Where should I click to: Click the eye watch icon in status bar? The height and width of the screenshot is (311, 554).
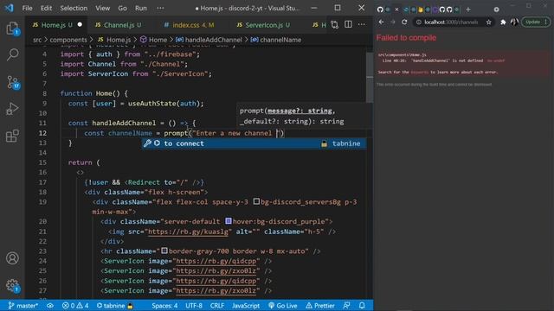coord(50,306)
